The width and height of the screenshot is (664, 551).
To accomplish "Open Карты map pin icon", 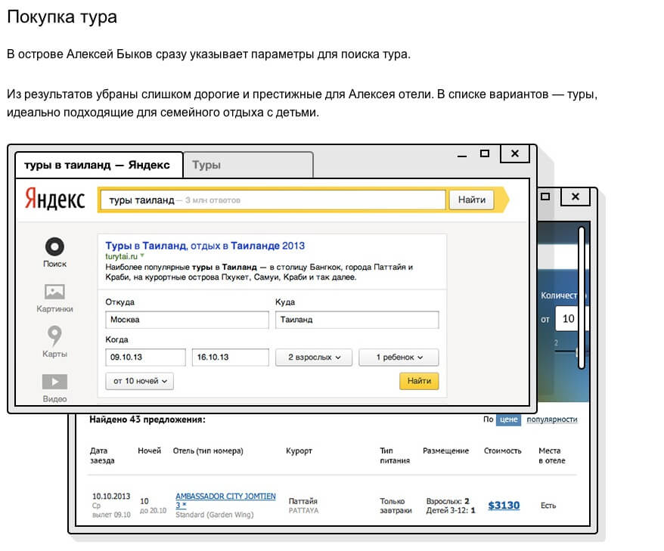I will point(54,335).
